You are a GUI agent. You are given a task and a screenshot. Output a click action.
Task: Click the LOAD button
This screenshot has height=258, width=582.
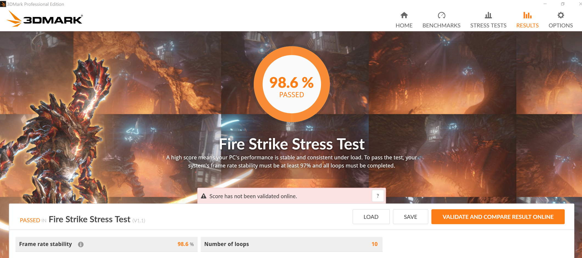pos(371,217)
